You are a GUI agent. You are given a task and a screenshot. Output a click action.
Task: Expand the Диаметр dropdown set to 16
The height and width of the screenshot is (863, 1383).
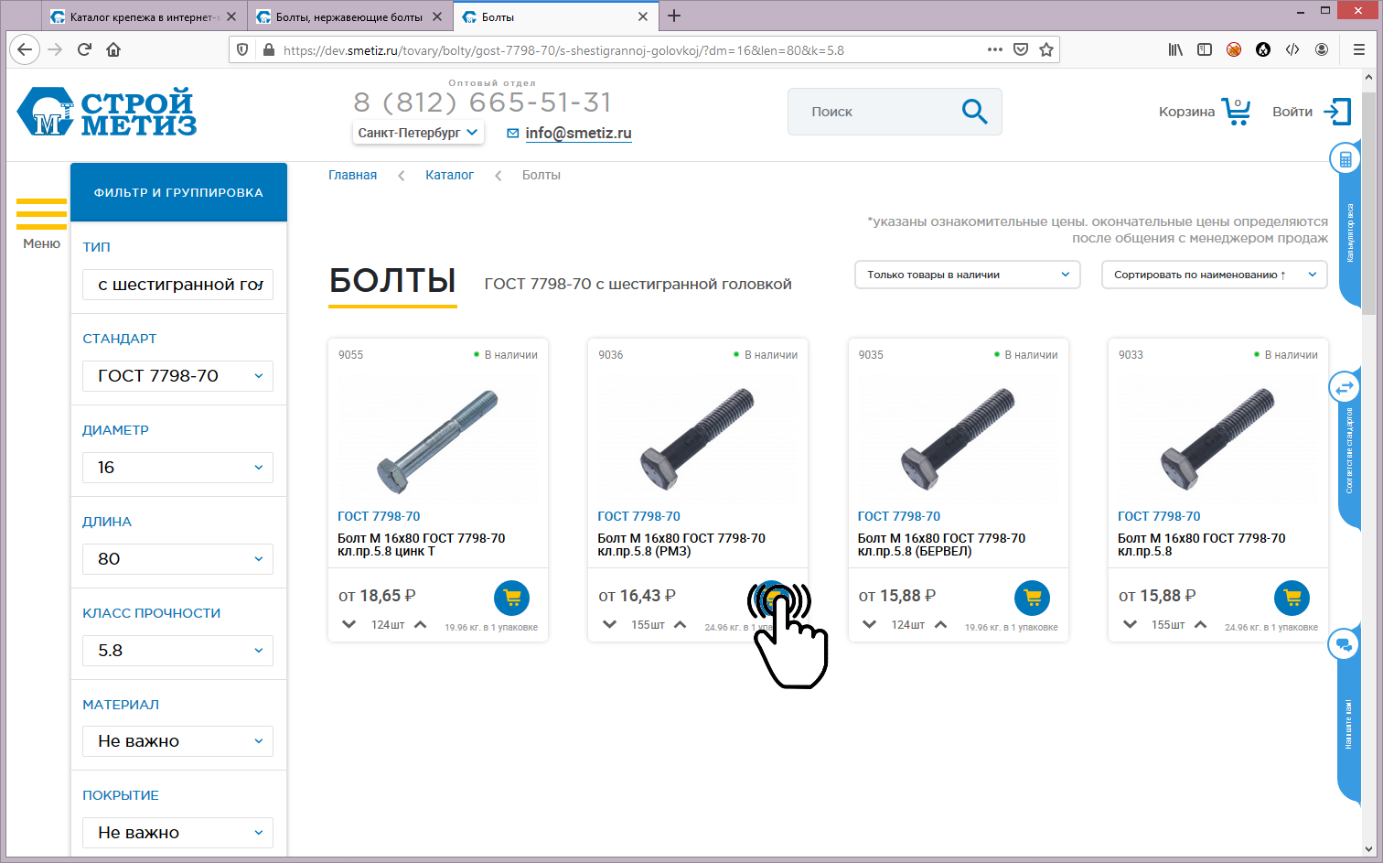tap(177, 468)
